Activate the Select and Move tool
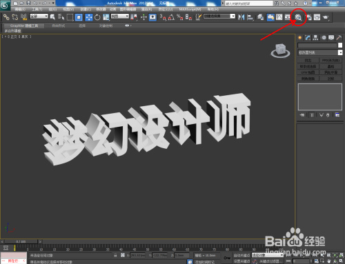 (89, 17)
